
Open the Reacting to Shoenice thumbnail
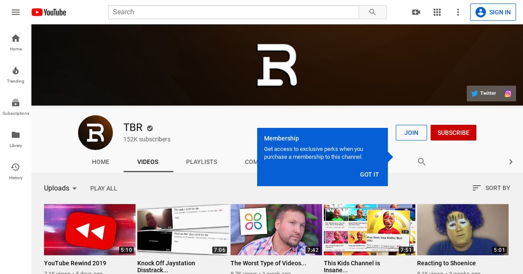463,230
